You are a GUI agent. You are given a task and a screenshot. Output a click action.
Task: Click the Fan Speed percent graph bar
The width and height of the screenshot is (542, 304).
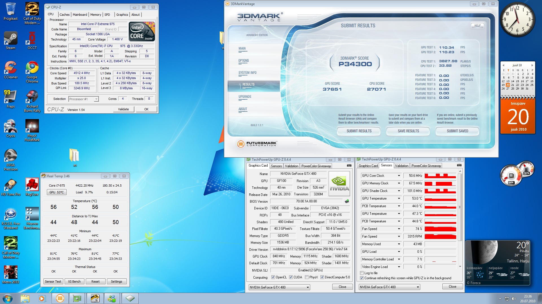(440, 229)
